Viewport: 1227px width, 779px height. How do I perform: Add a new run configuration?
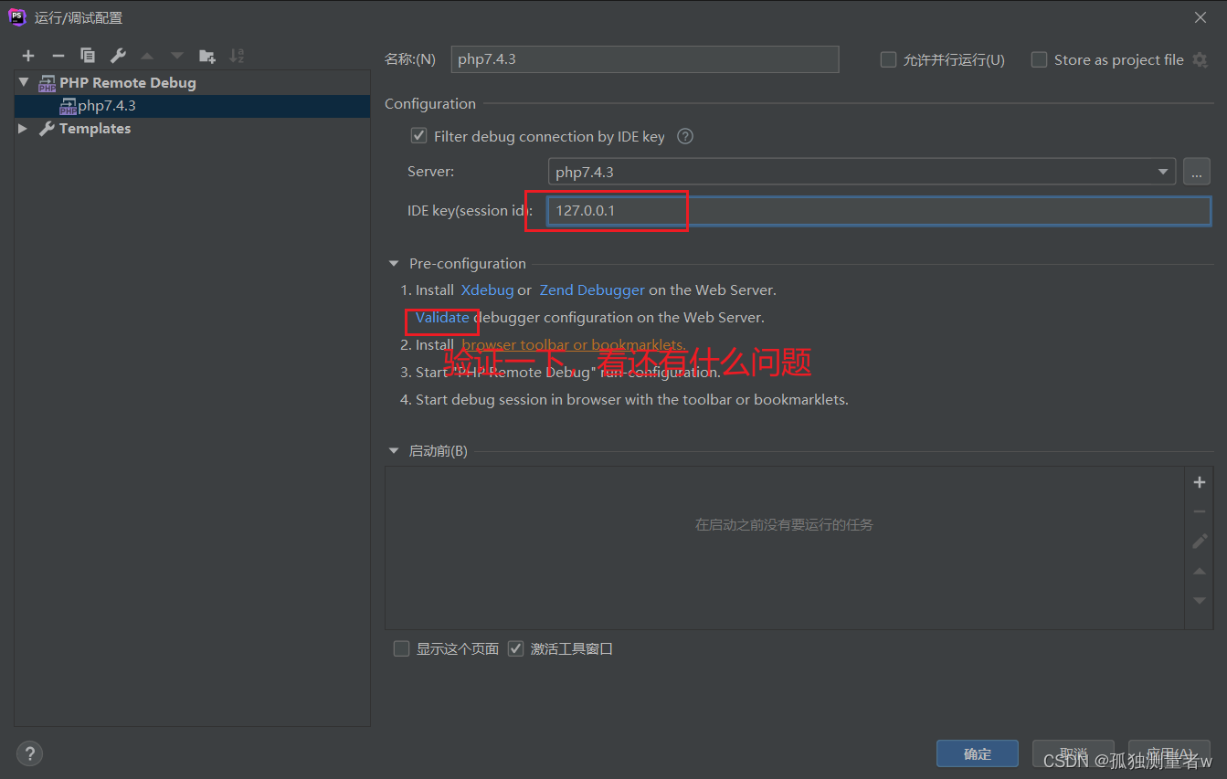click(x=28, y=55)
